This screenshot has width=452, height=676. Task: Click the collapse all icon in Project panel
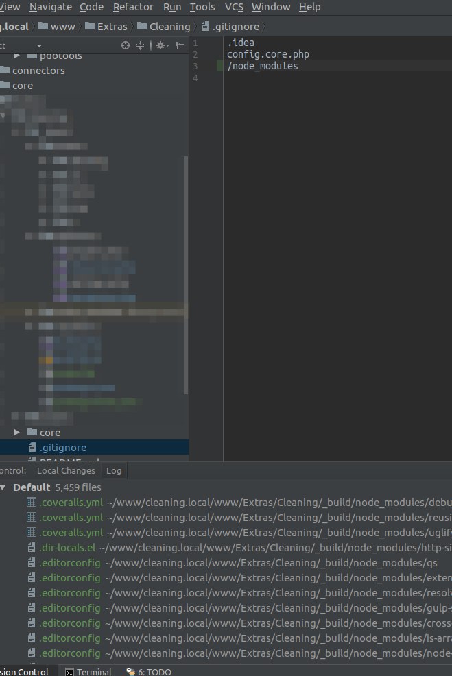coord(140,45)
